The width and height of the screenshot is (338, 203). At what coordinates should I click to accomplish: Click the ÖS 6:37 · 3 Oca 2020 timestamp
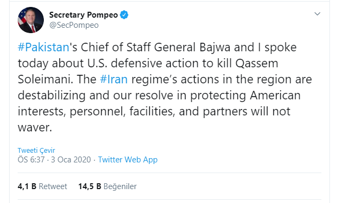55,160
